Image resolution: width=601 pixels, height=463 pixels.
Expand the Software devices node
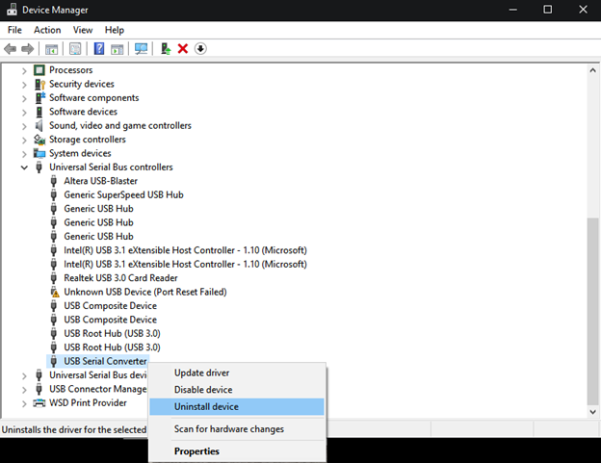tap(24, 113)
